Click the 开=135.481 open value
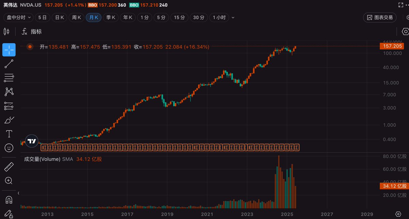The image size is (409, 219). pos(54,47)
